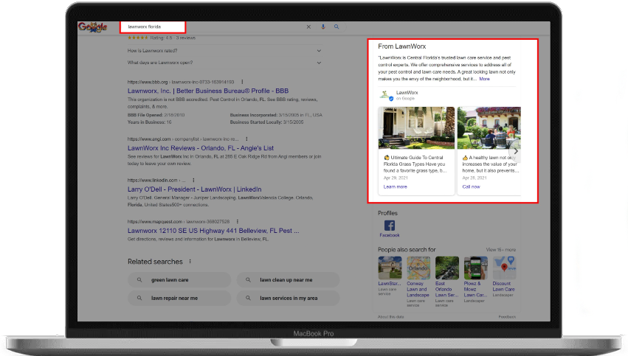Image resolution: width=628 pixels, height=356 pixels.
Task: Open the Conway Lawn and Landscape thumbnail
Action: click(x=418, y=268)
